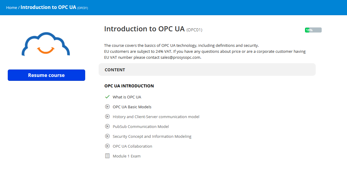Viewport: 347px width, 170px height.
Task: Click the Introduction to OPC UA breadcrumb title
Action: pyautogui.click(x=48, y=7)
